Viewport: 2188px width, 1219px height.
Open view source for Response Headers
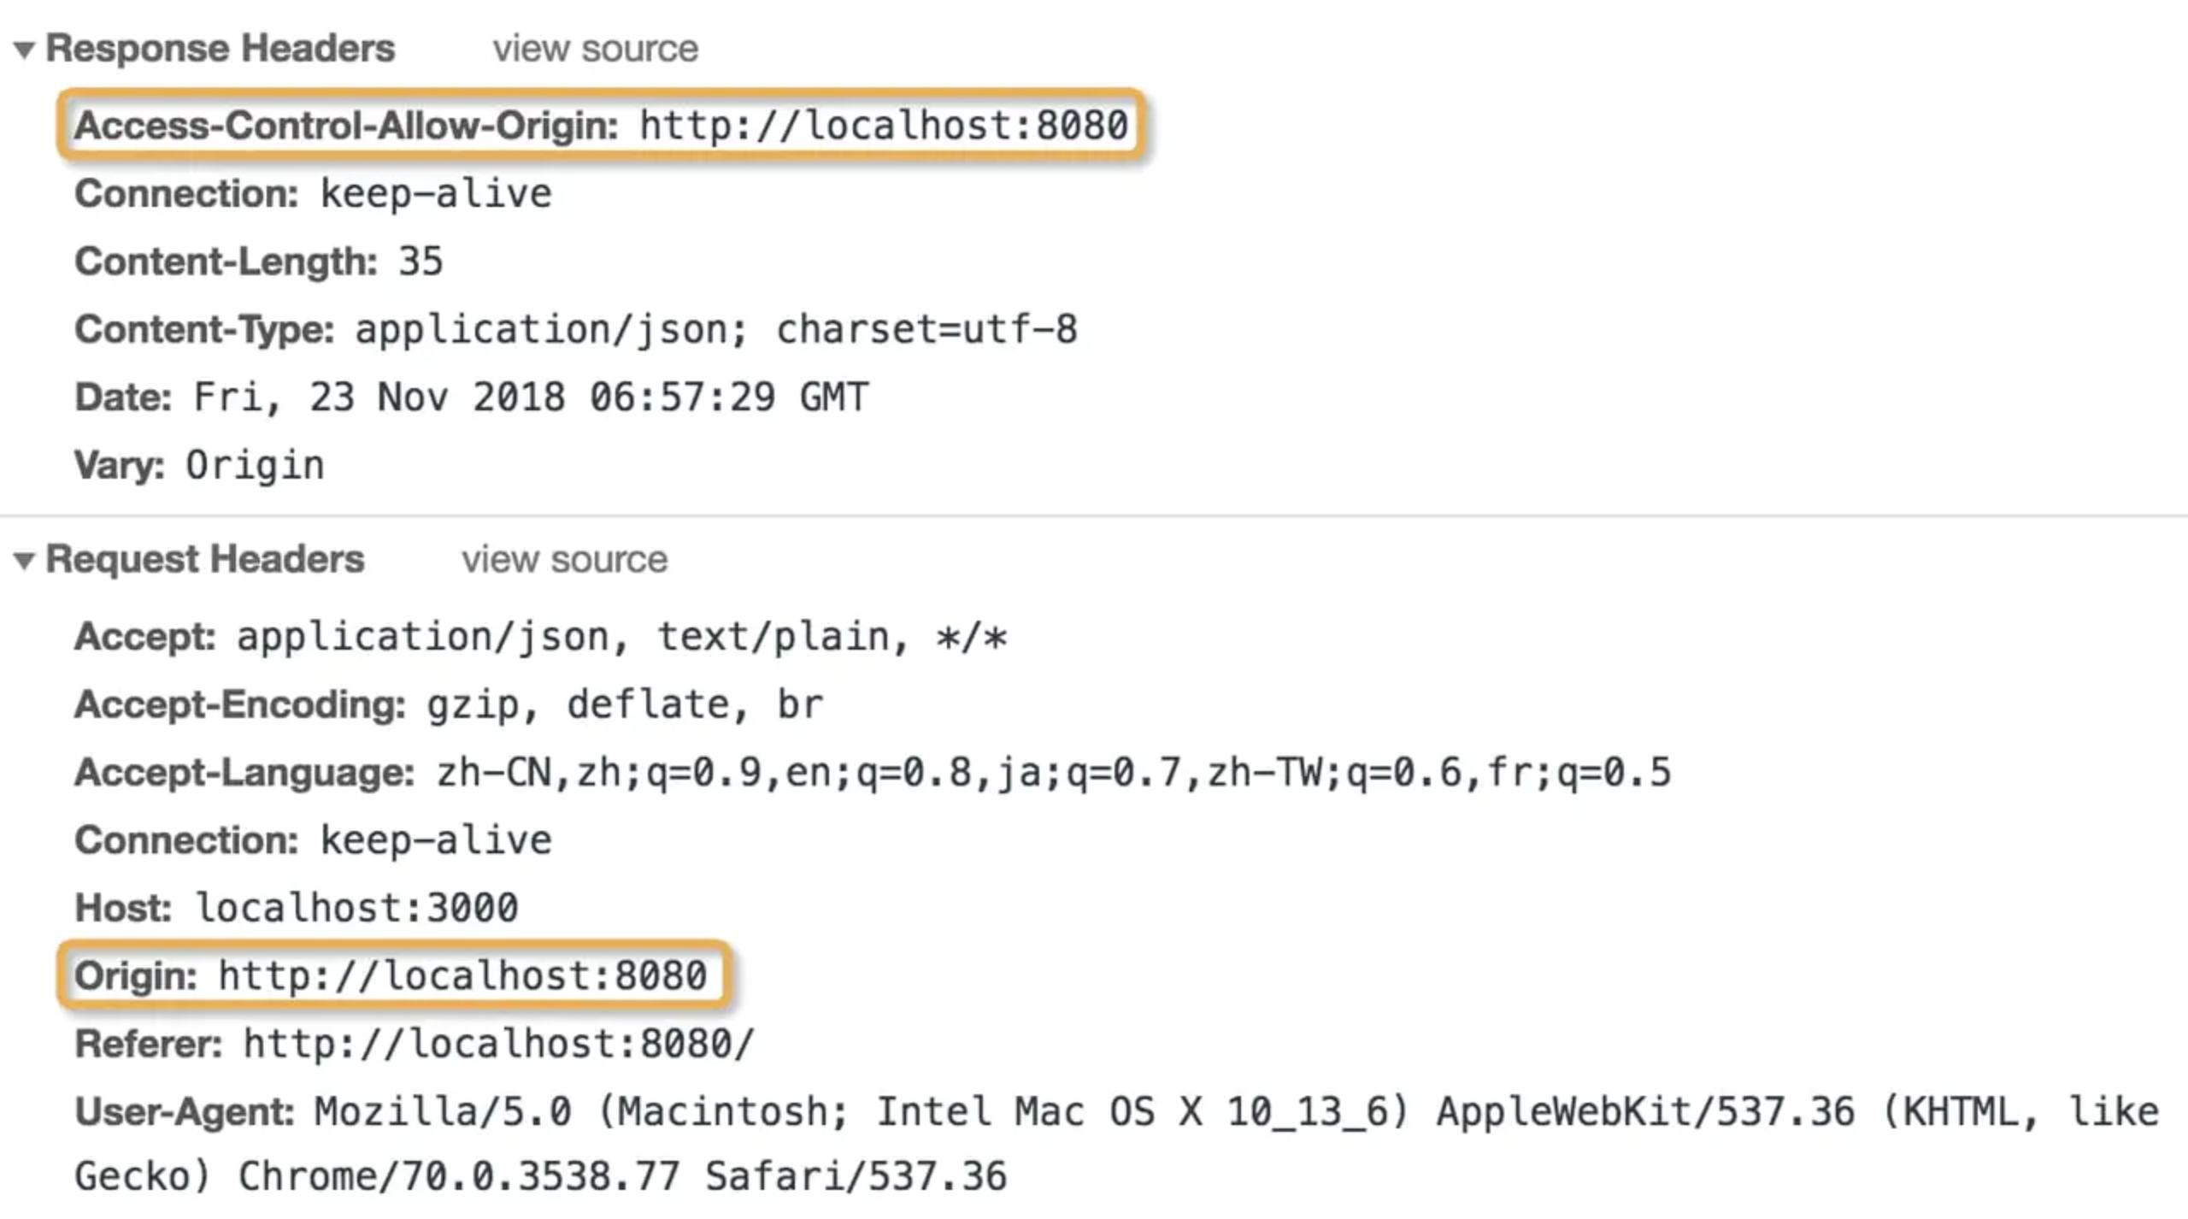595,49
